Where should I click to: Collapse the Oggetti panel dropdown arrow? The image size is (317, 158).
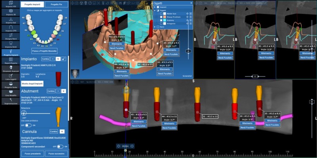click(x=191, y=3)
